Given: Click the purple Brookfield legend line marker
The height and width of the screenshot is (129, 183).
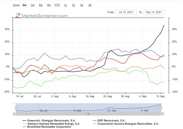Looking at the screenshot, I should (x=24, y=127).
